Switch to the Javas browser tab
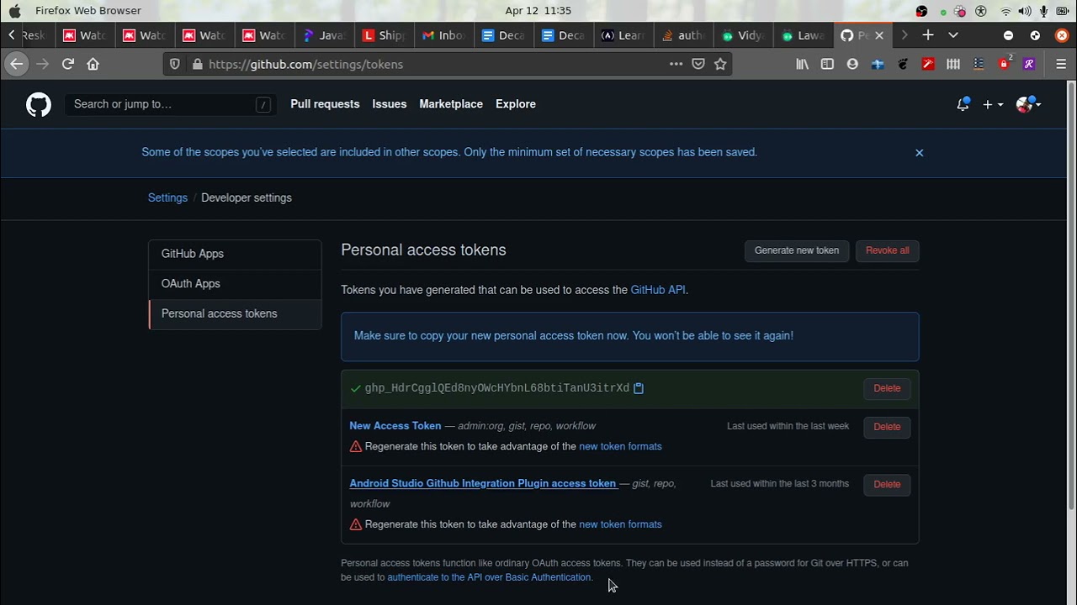 [324, 35]
